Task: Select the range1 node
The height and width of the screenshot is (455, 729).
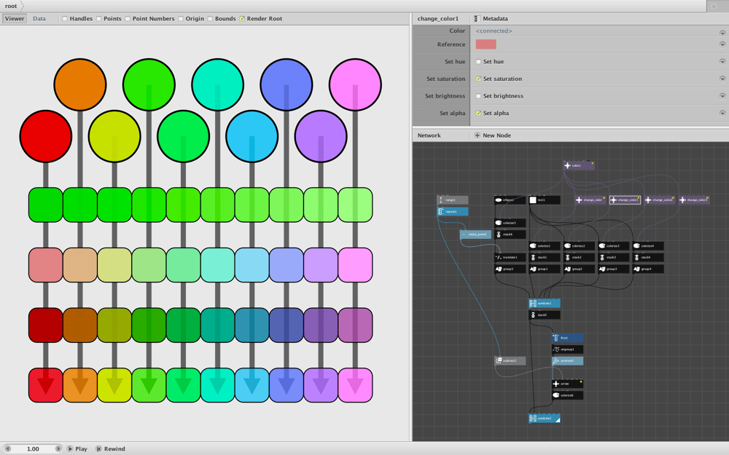Action: (453, 200)
